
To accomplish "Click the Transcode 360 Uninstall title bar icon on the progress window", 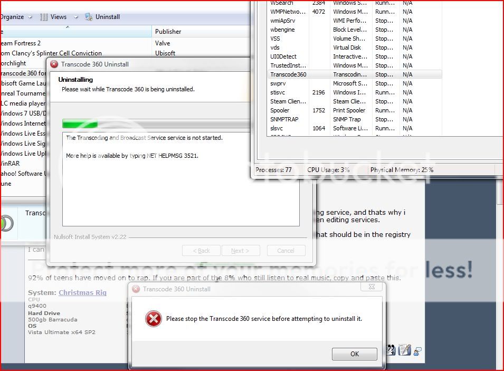I will [54, 64].
